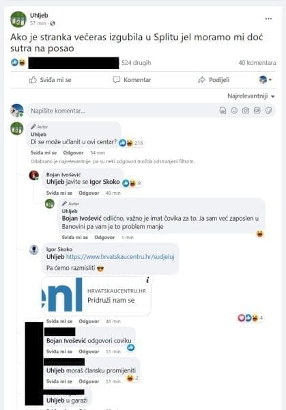This screenshot has height=410, width=286.
Task: Like Igor Skoko's comment
Action: (x=59, y=321)
